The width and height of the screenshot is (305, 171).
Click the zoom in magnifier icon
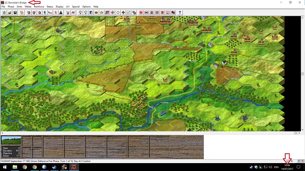80,13
